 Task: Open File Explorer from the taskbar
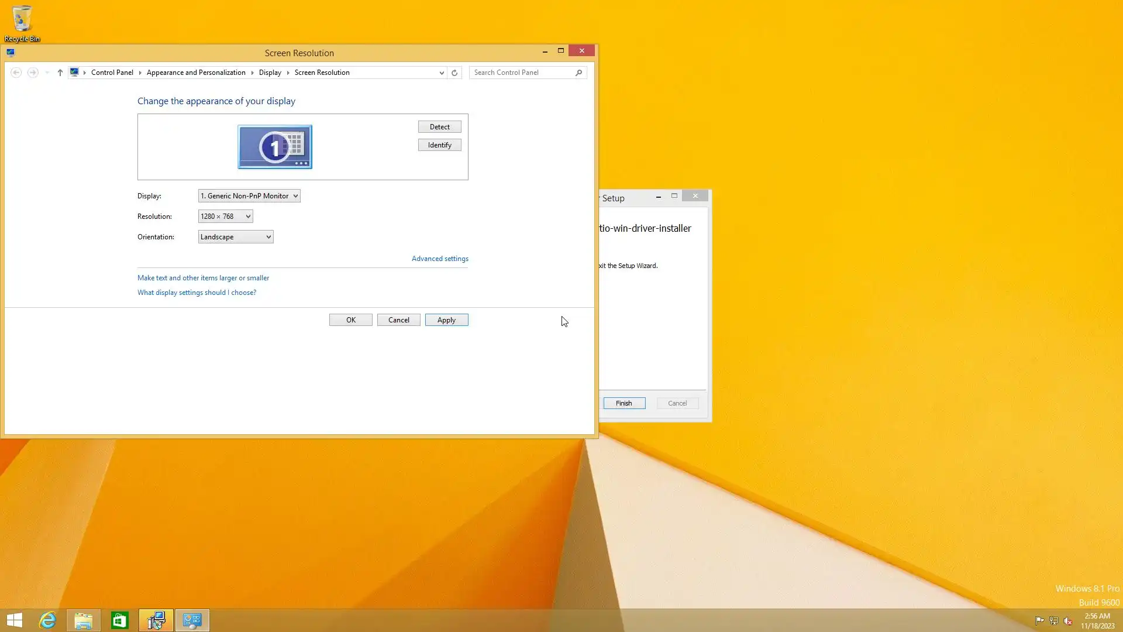point(84,620)
